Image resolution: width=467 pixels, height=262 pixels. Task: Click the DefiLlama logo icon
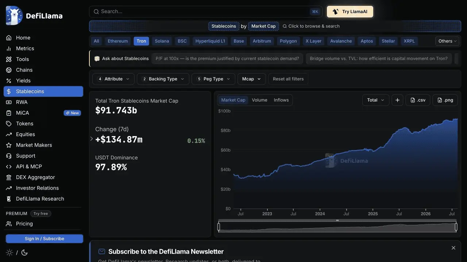tap(14, 16)
